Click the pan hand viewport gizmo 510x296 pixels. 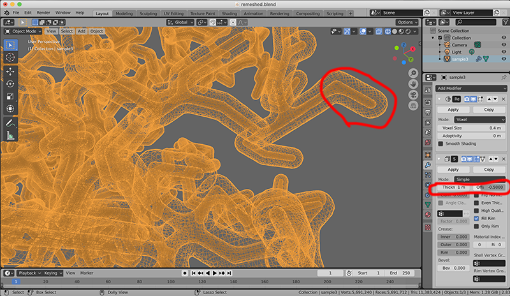413,84
